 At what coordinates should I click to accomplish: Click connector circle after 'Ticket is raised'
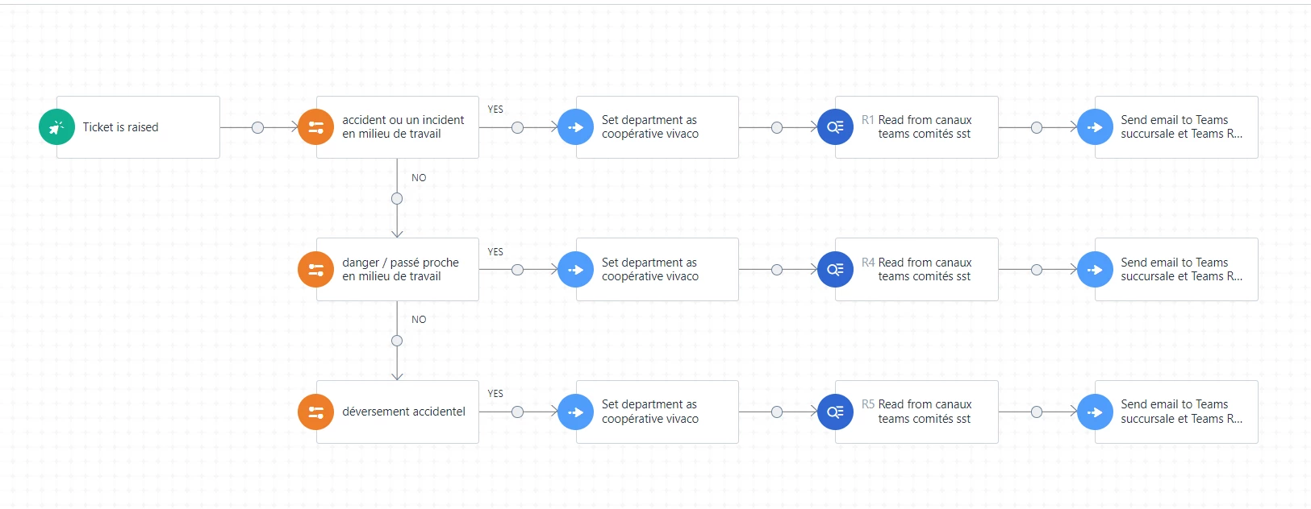(x=257, y=127)
